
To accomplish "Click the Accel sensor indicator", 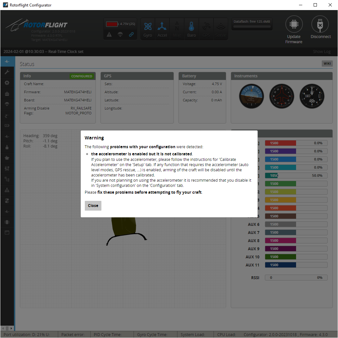I will click(162, 29).
